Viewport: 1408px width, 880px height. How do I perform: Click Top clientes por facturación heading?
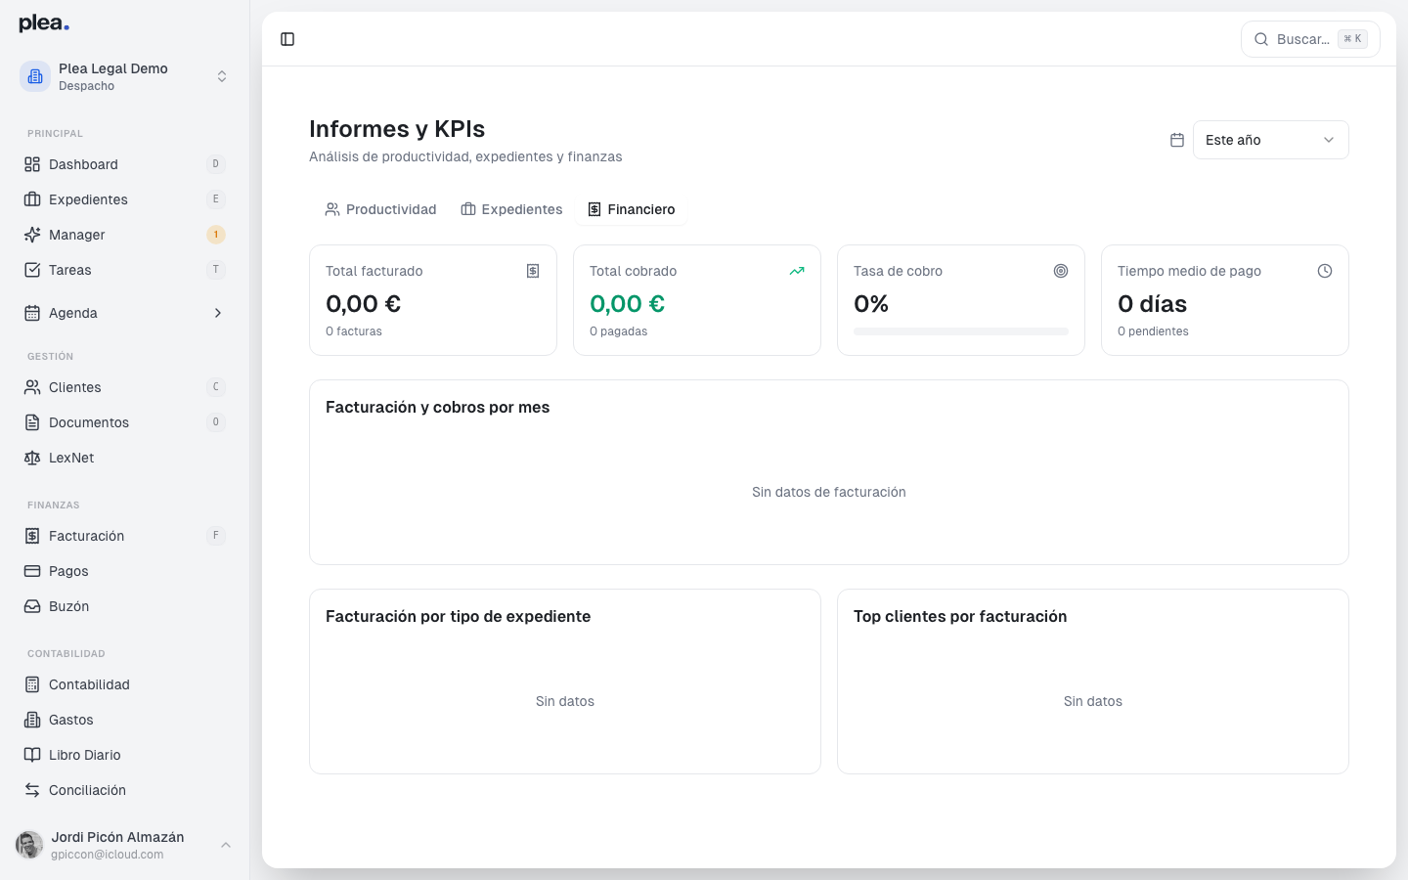960,616
